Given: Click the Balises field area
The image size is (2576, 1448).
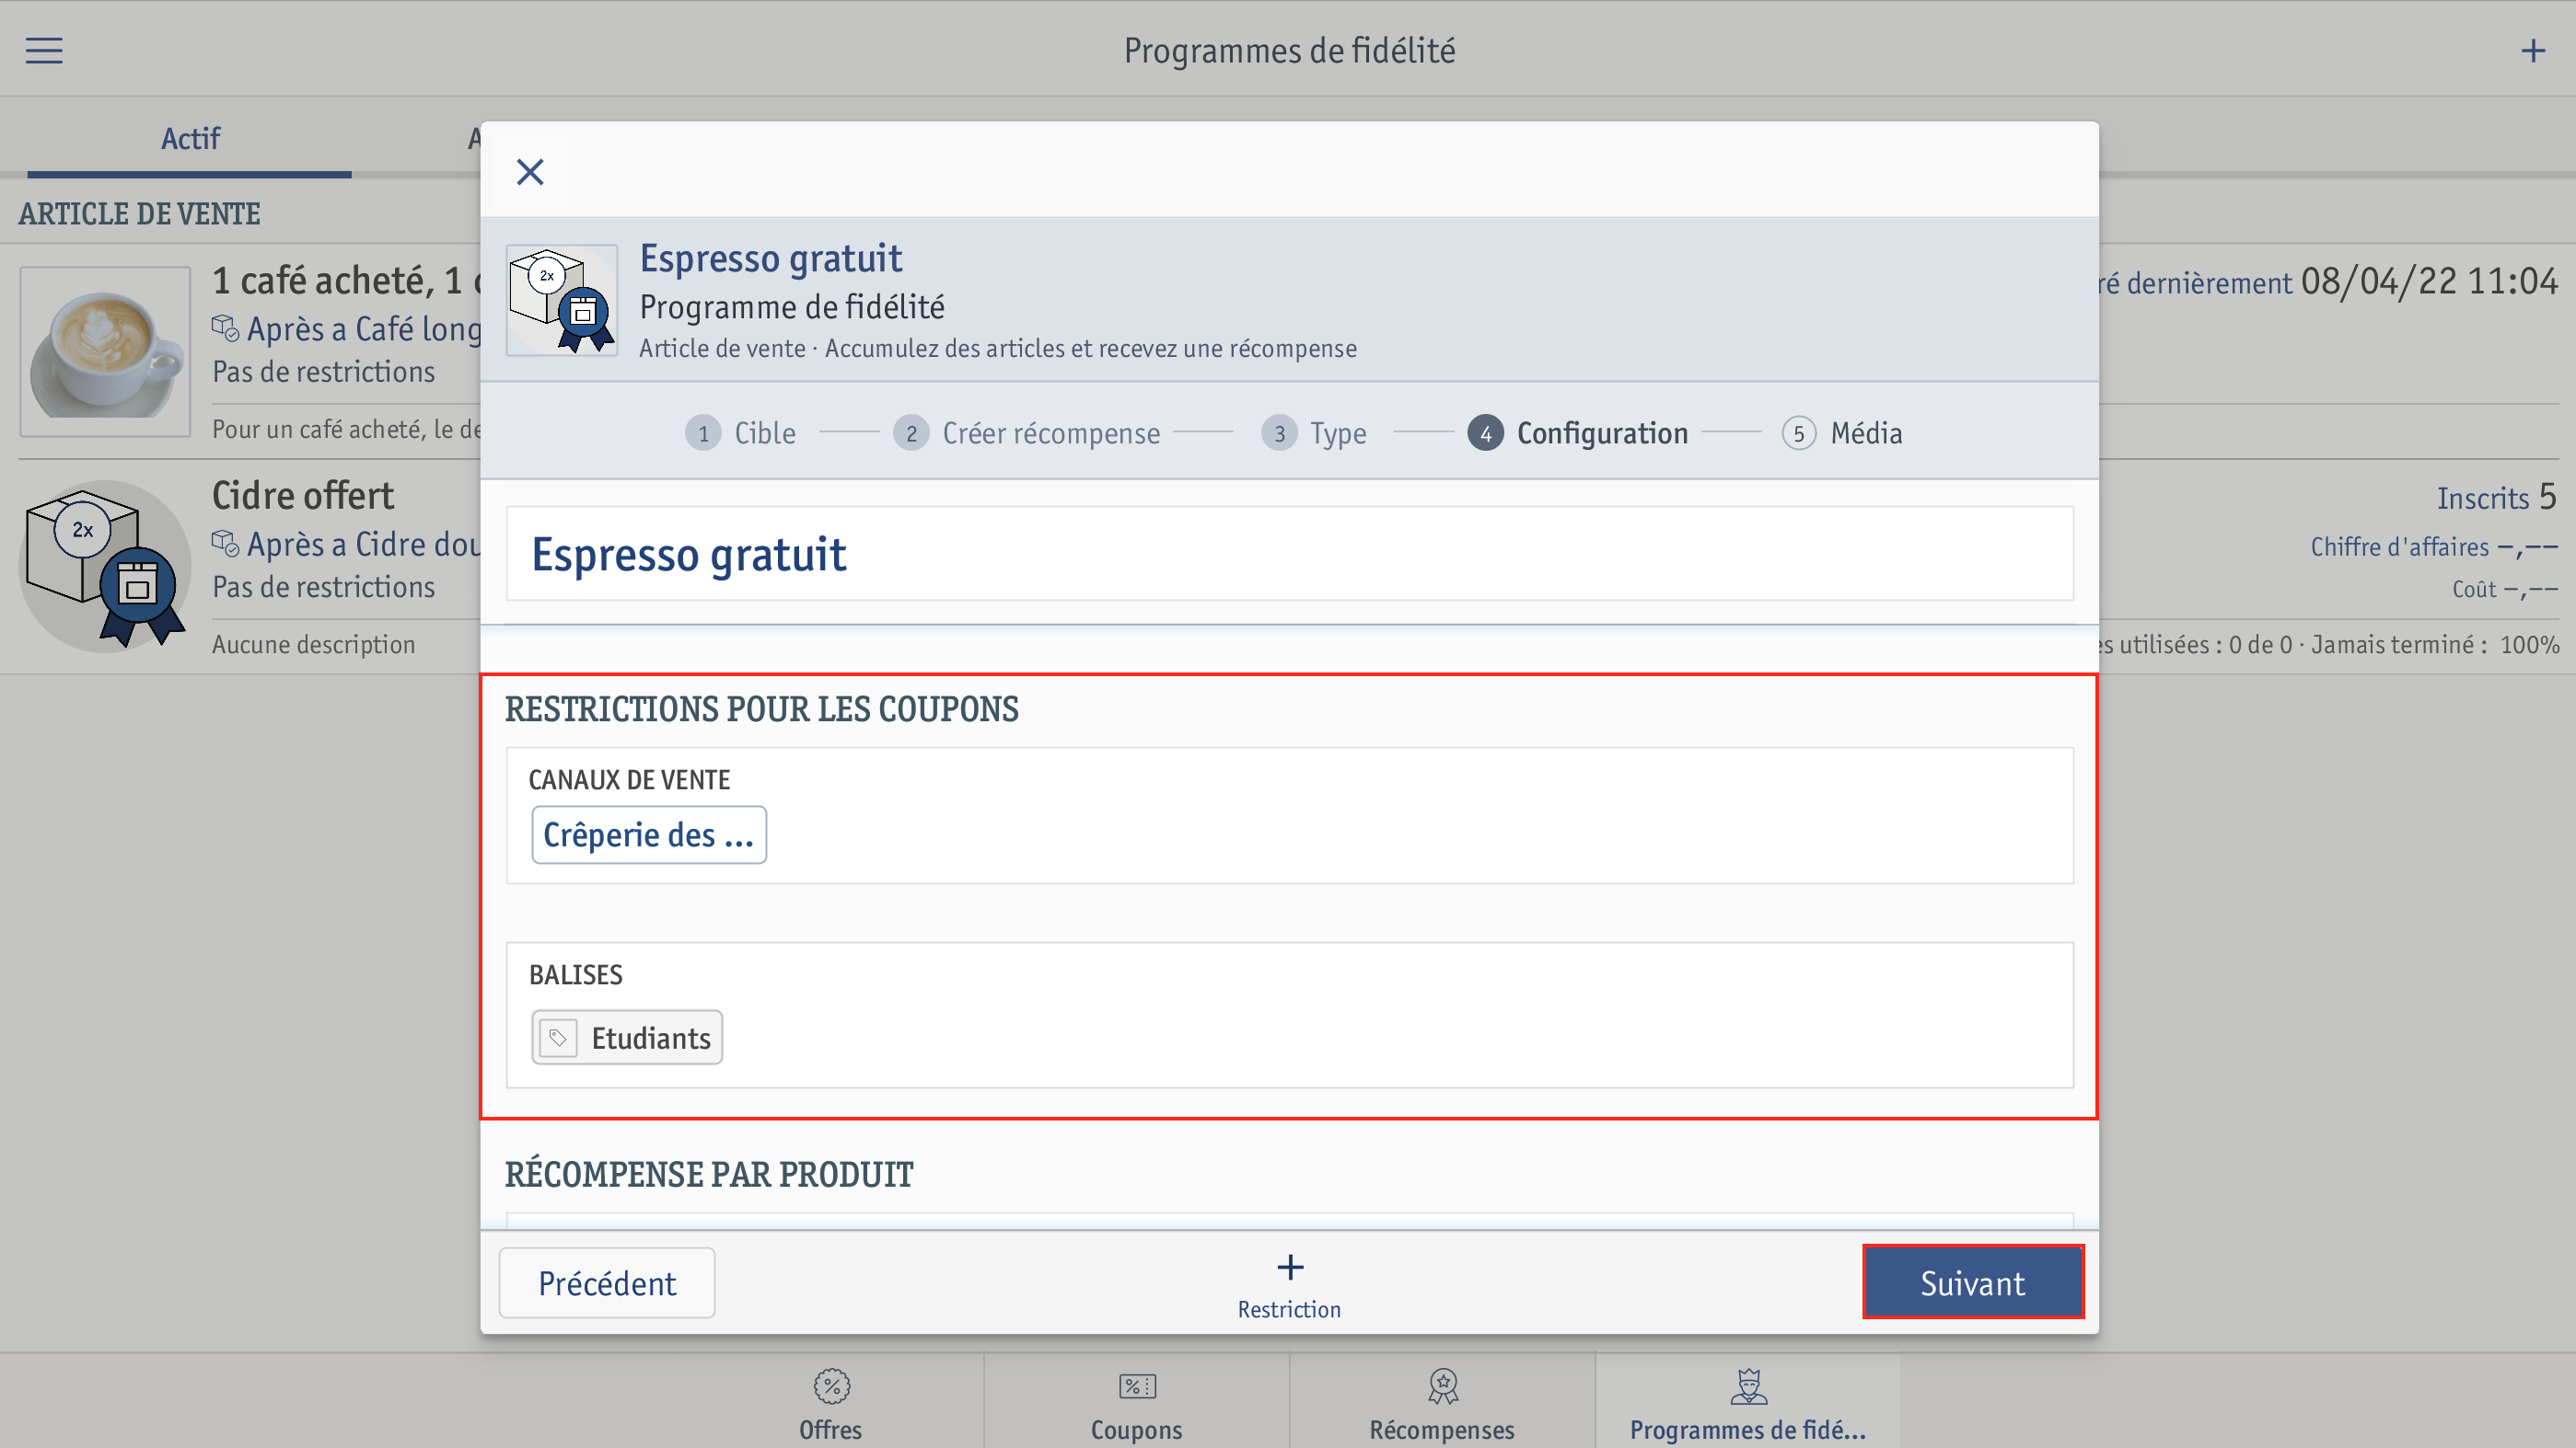Looking at the screenshot, I should tap(1289, 1015).
